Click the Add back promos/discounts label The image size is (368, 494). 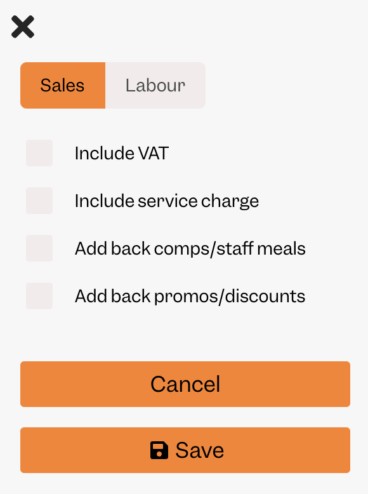(190, 297)
